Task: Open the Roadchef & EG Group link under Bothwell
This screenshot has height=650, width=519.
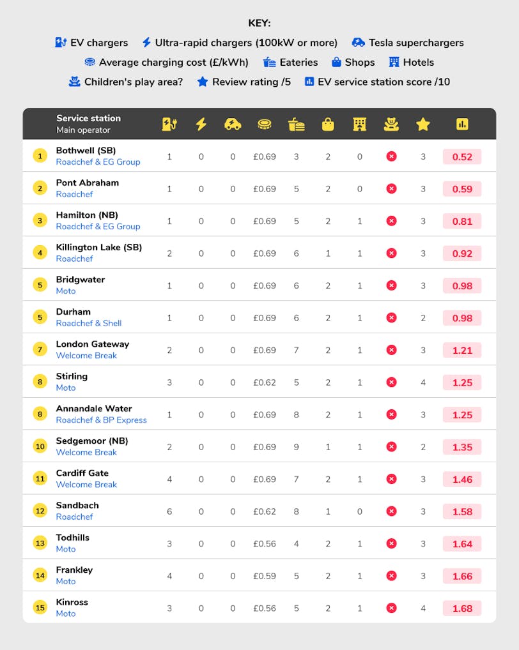Action: pyautogui.click(x=98, y=162)
